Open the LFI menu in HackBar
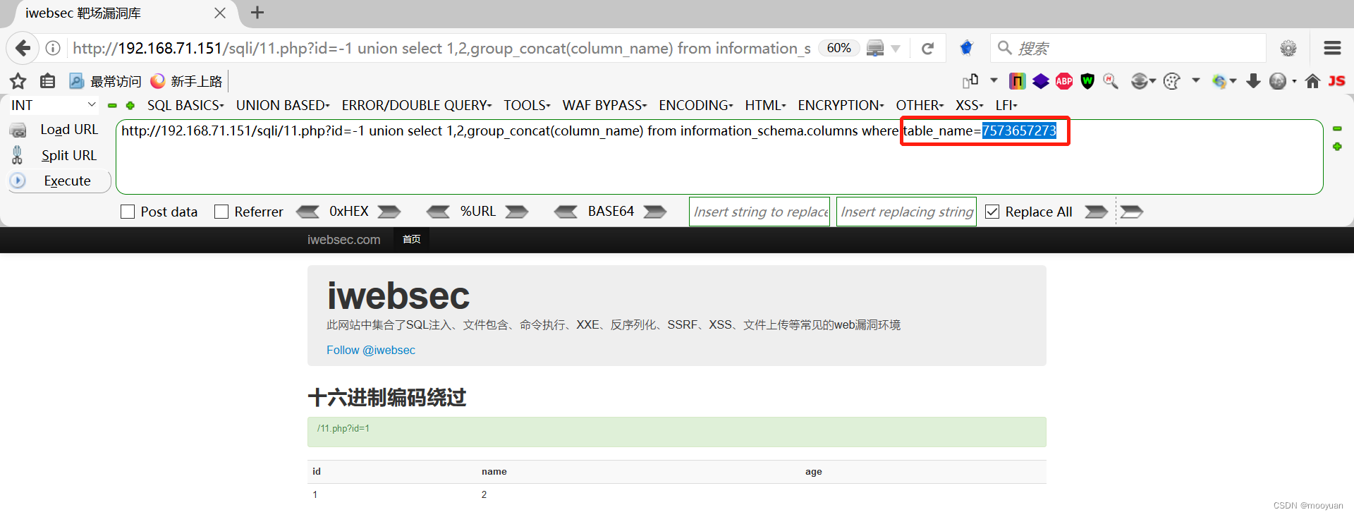 (1006, 105)
